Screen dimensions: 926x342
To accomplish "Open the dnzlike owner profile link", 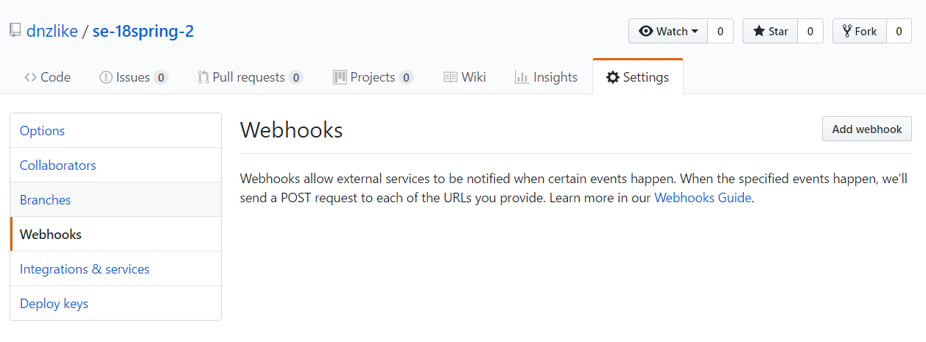I will tap(52, 31).
